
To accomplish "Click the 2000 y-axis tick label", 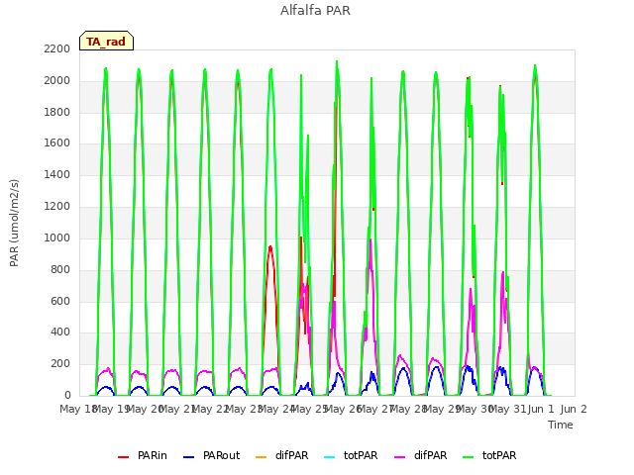I will tap(57, 80).
